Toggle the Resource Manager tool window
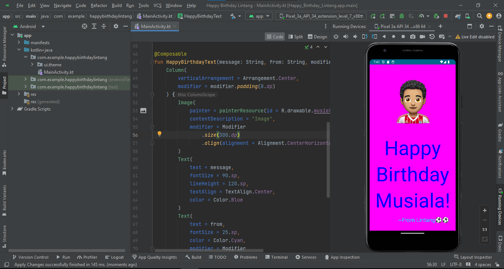Viewport: 504px width, 269px height. coord(4,47)
